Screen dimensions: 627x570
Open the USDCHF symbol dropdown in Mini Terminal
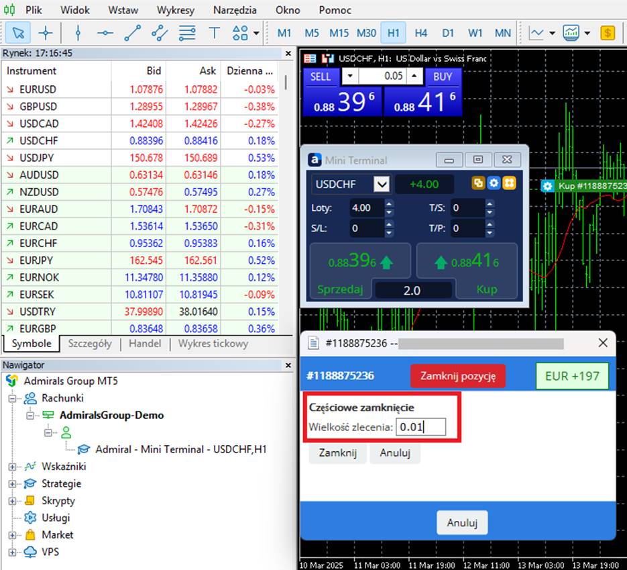click(382, 184)
